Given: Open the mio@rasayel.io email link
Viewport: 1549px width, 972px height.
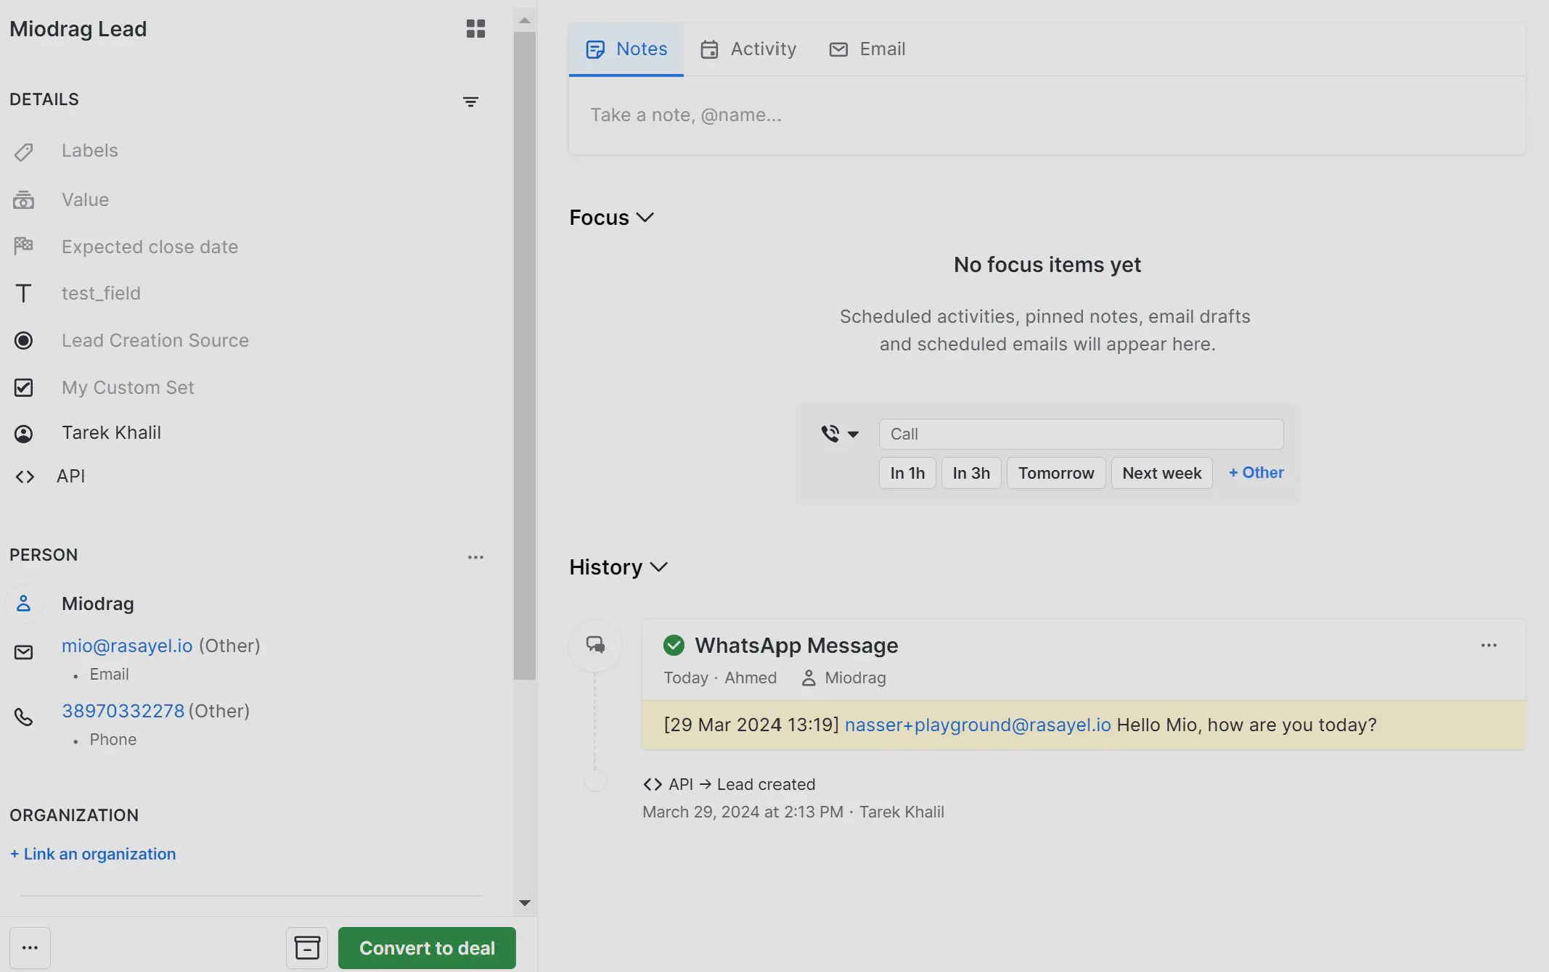Looking at the screenshot, I should pyautogui.click(x=127, y=646).
